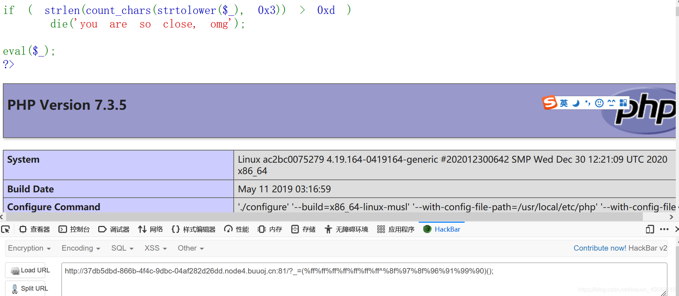Expand the Encryption dropdown in HackBar

click(29, 248)
